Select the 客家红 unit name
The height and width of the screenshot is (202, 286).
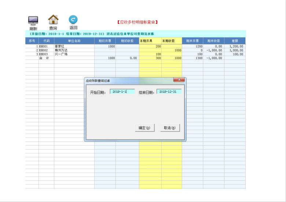[59, 46]
